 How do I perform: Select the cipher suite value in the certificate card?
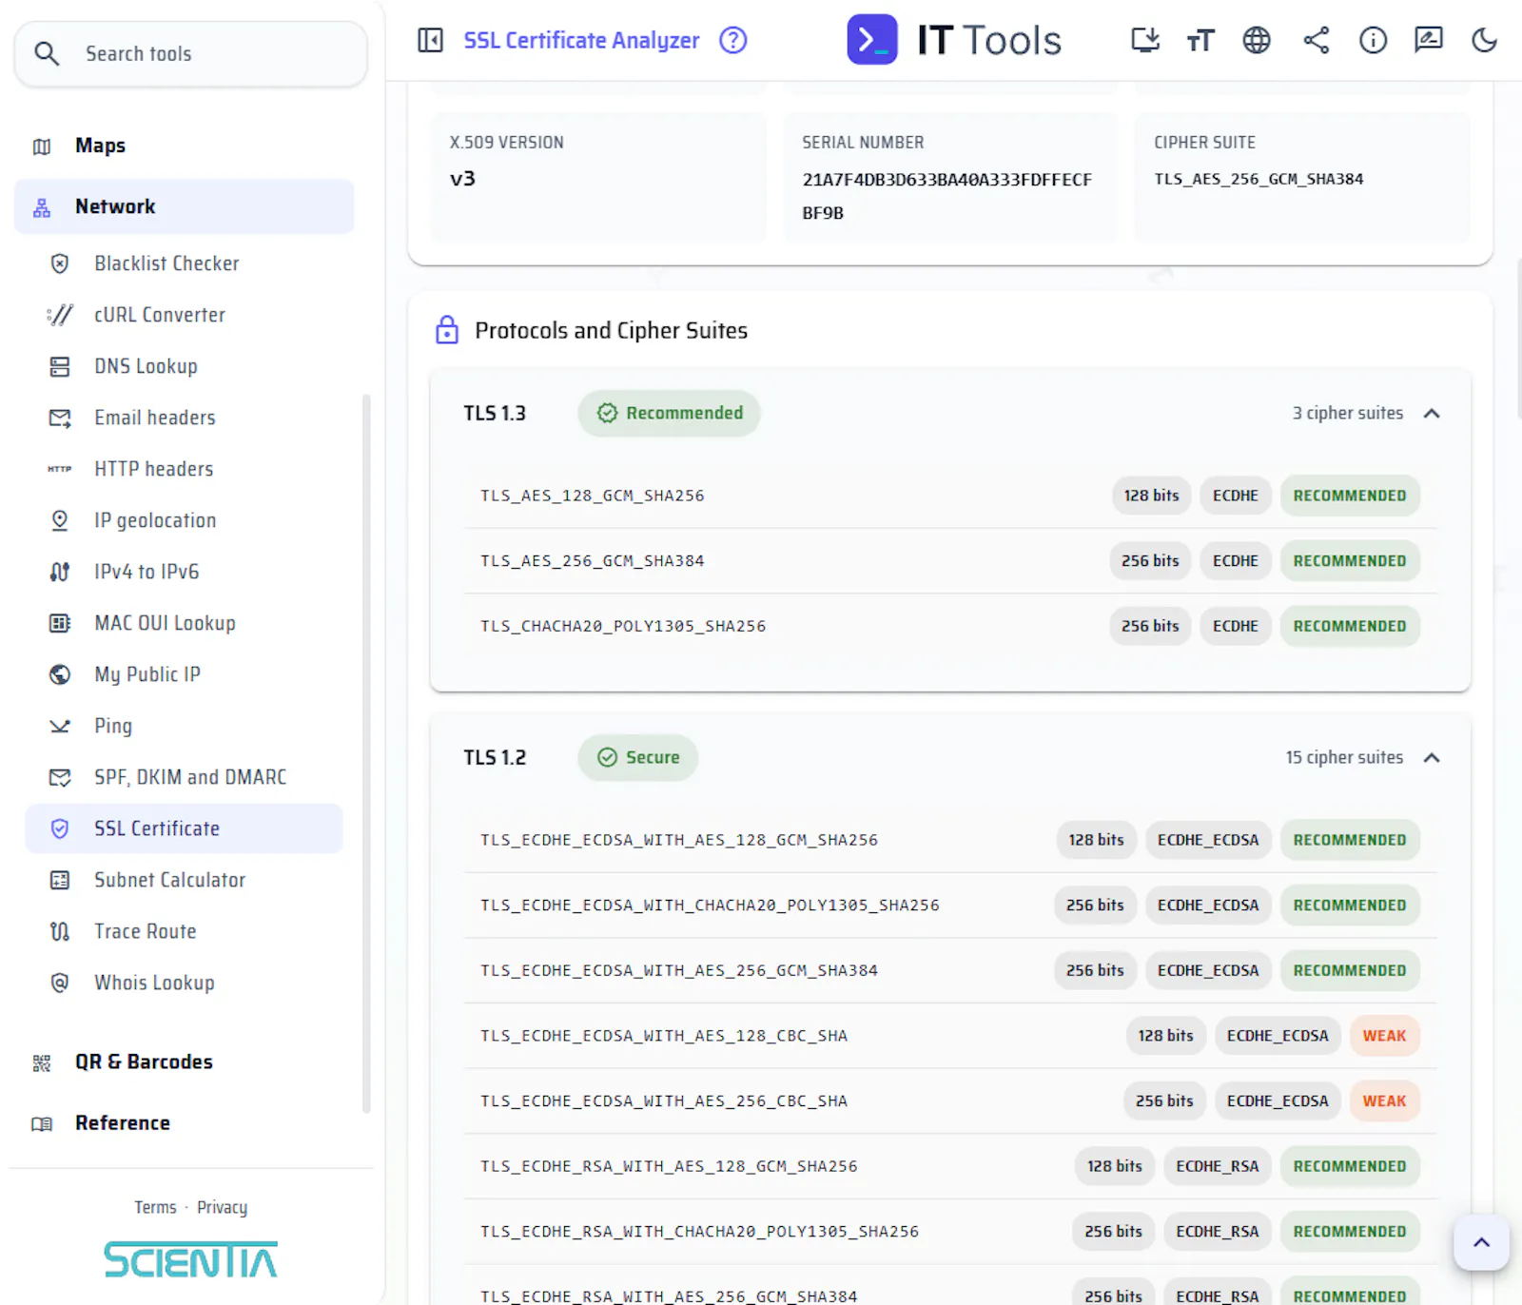(x=1259, y=179)
